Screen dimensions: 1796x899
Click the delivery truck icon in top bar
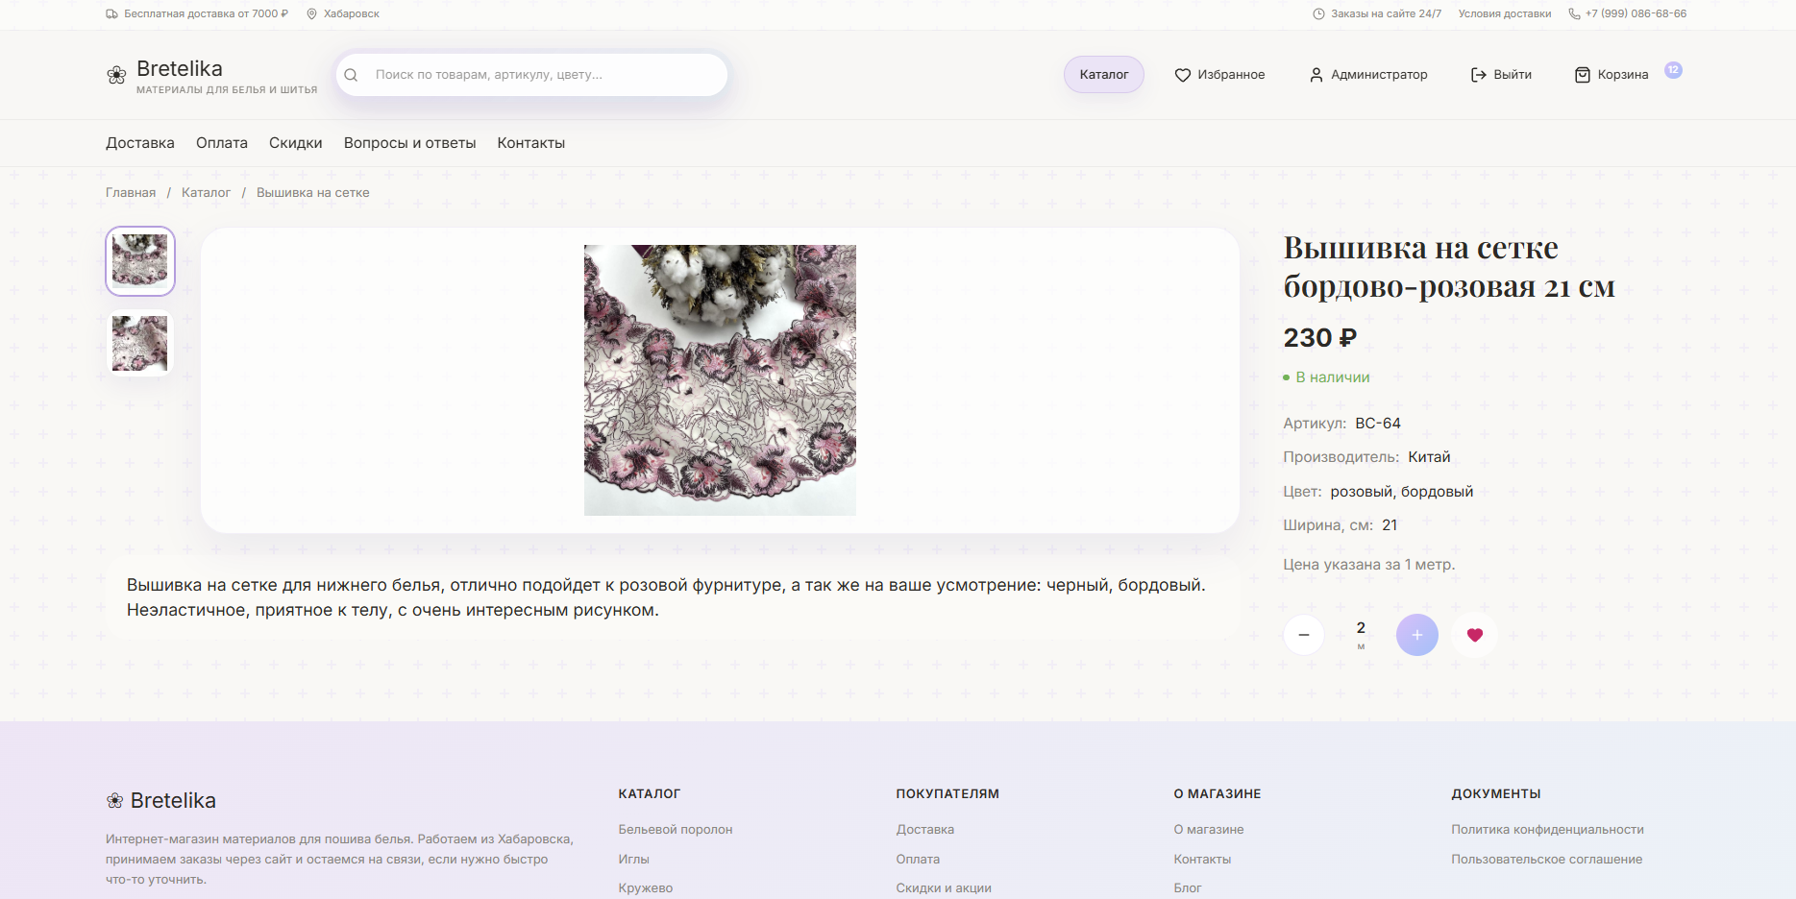coord(111,13)
